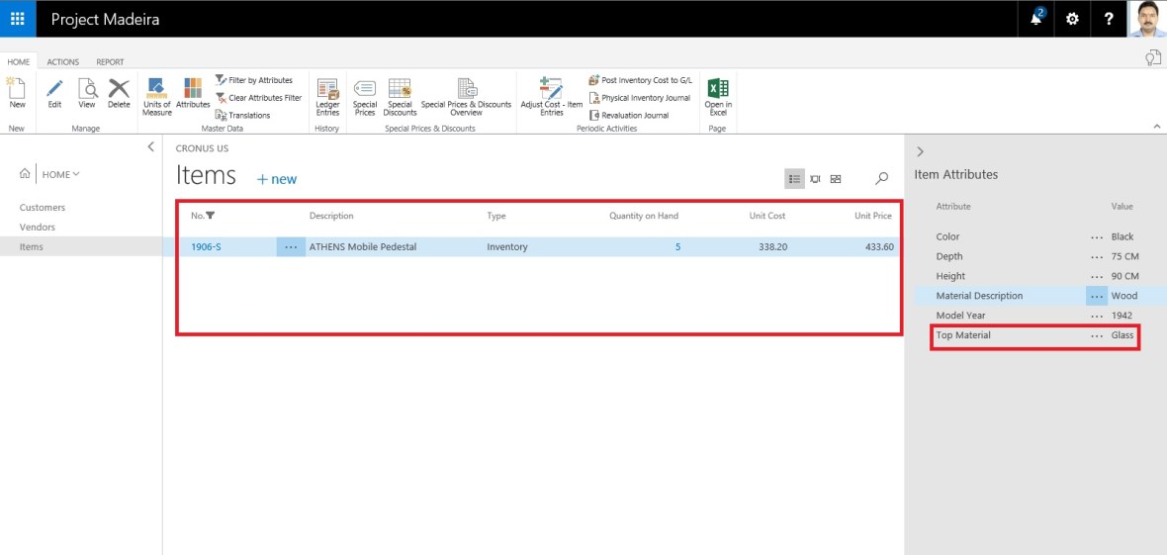Click Open in Excel icon
This screenshot has height=555, width=1167.
coord(718,95)
